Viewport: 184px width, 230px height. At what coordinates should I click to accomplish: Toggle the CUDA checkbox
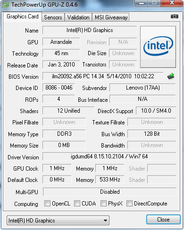point(77,203)
